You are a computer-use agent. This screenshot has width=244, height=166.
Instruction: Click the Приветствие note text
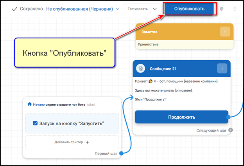(x=147, y=44)
